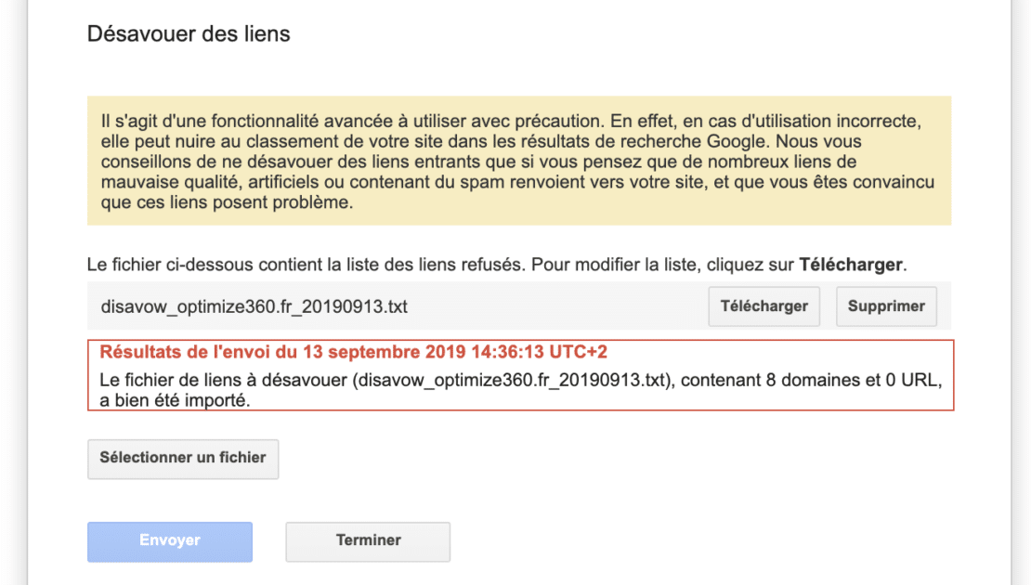Image resolution: width=1031 pixels, height=585 pixels.
Task: Click the Télécharger button
Action: 763,306
